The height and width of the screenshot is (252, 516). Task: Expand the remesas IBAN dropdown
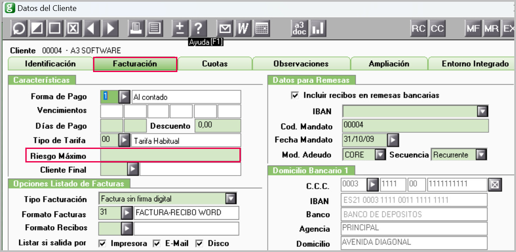pyautogui.click(x=482, y=111)
